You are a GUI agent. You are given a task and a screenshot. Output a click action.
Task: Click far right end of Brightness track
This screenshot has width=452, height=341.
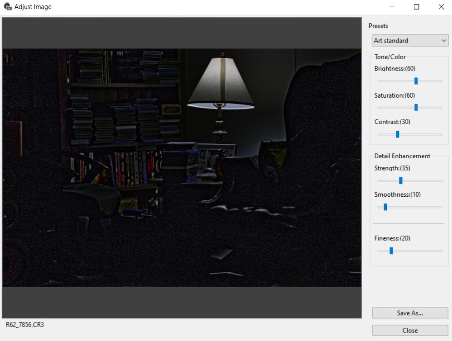441,81
